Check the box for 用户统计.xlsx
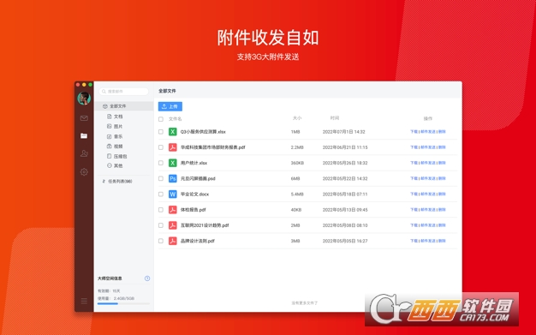 (161, 163)
